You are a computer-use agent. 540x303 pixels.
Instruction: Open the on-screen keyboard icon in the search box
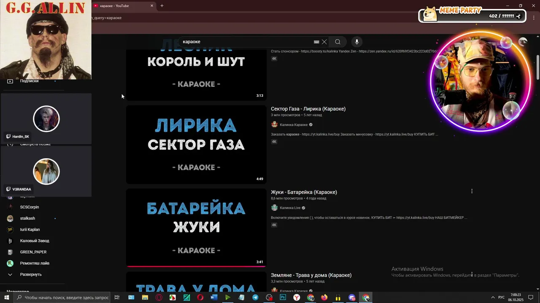click(x=316, y=42)
